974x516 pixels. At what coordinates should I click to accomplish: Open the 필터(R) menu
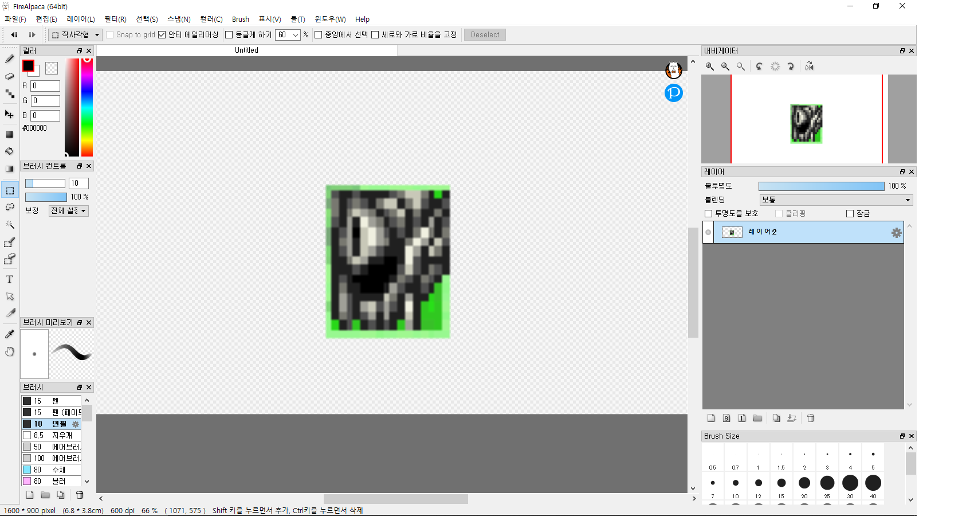(x=115, y=19)
